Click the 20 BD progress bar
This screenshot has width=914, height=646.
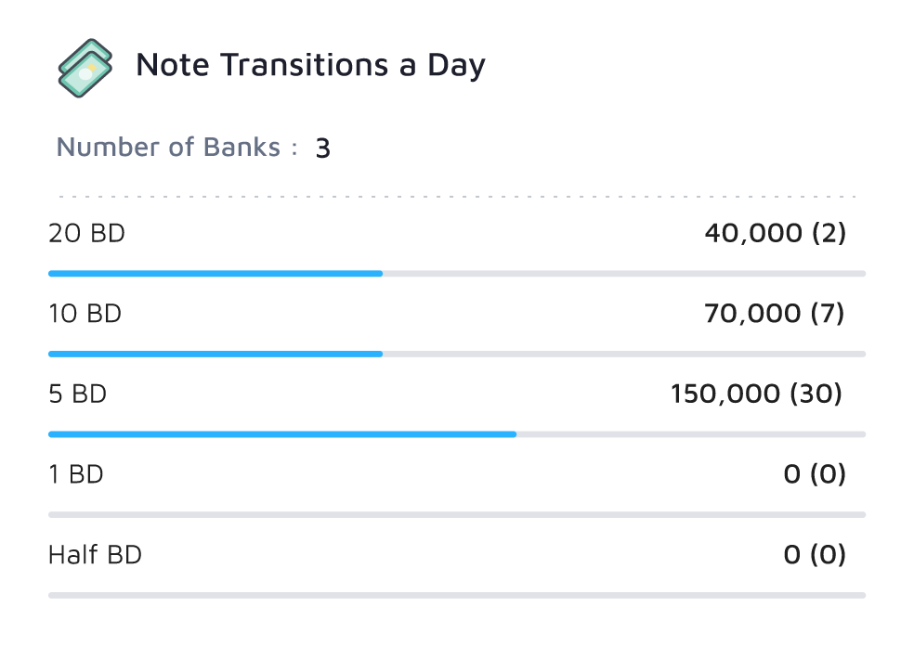214,273
